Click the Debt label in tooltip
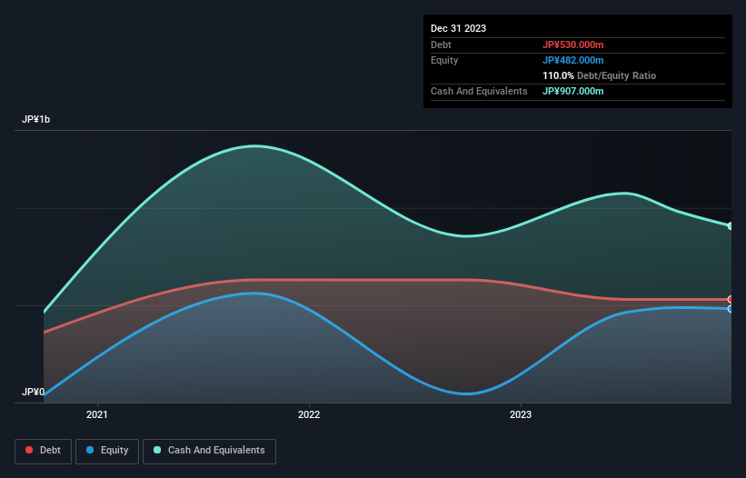Viewport: 746px width, 478px height. [441, 45]
